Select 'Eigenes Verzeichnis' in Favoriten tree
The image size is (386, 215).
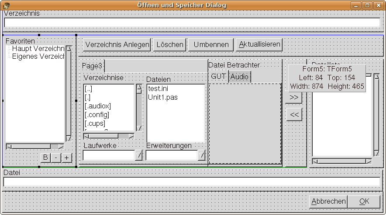38,56
